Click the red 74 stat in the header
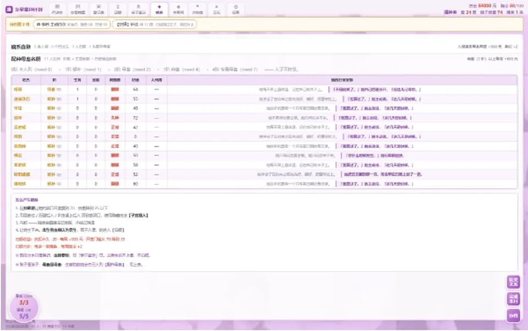This screenshot has width=528, height=331. [x=500, y=12]
